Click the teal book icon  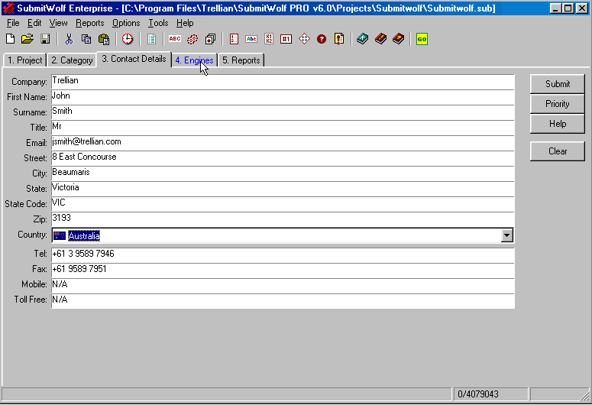[362, 39]
